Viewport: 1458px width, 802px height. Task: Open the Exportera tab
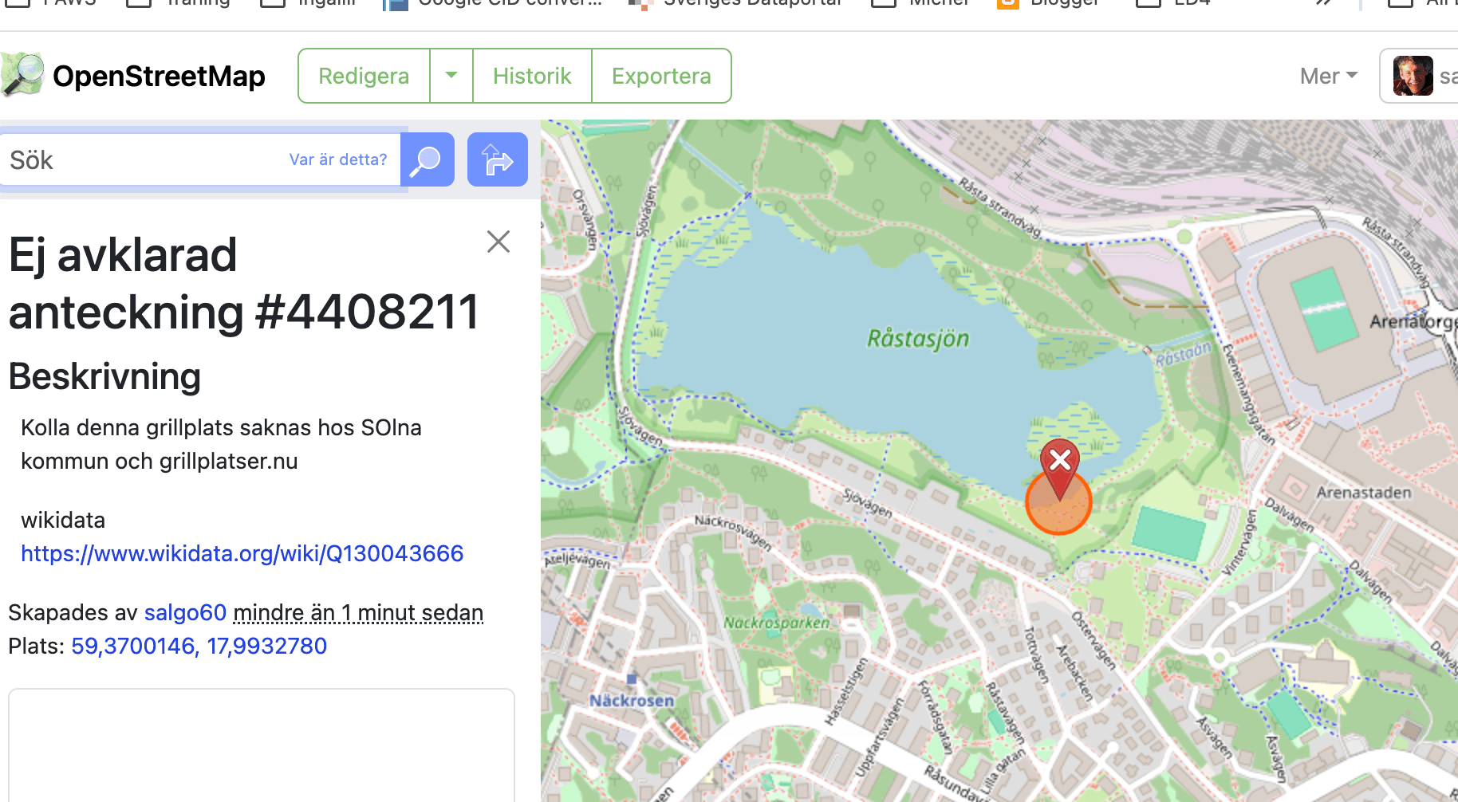(661, 76)
